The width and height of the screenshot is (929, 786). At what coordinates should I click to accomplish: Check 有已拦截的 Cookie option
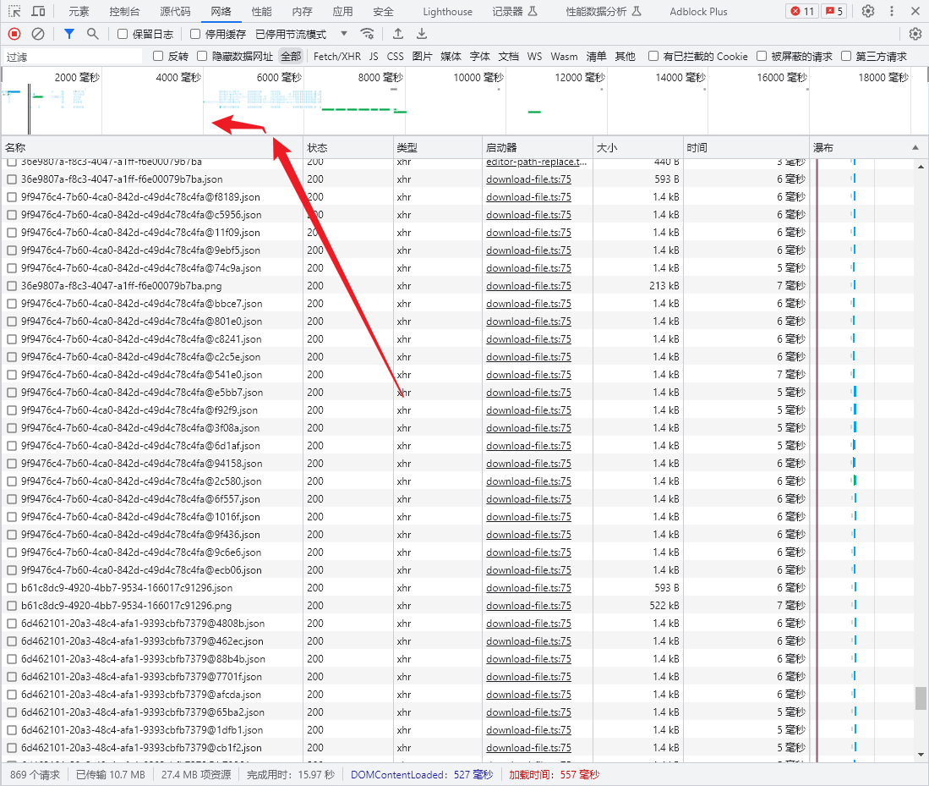pyautogui.click(x=653, y=56)
